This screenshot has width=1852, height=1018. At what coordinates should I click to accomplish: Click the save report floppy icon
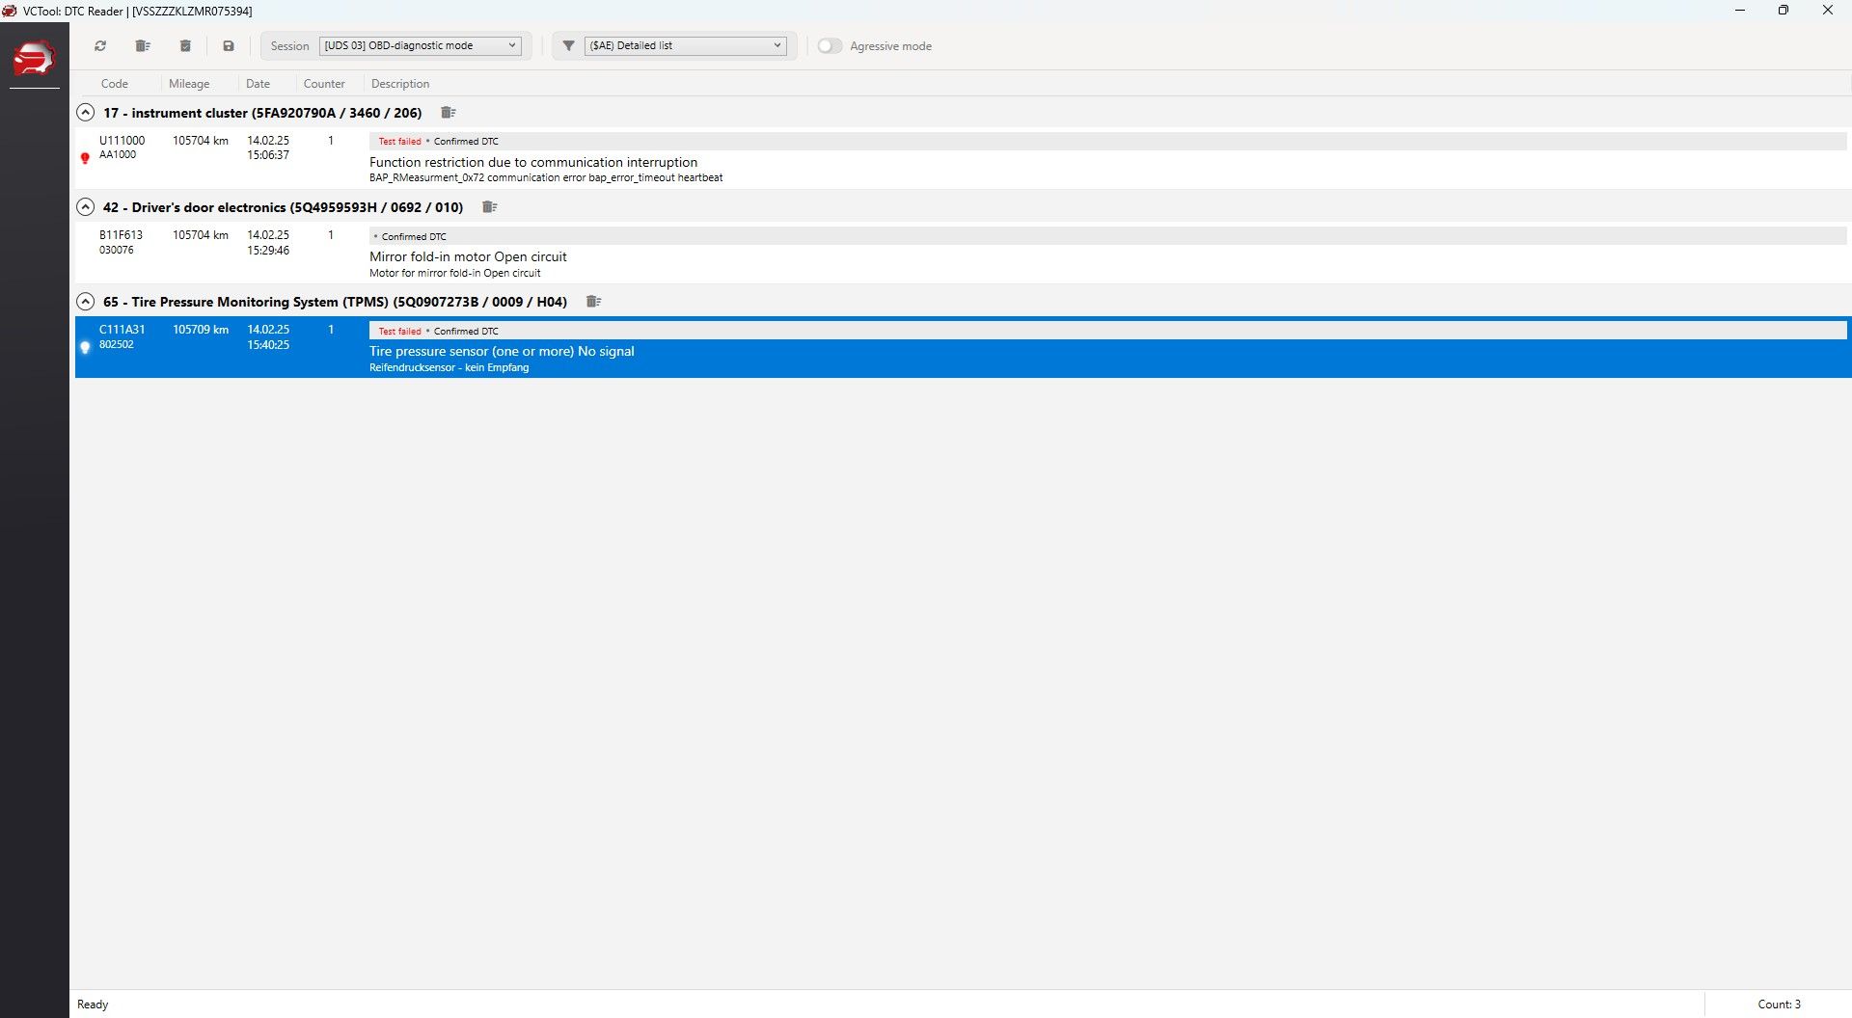(x=229, y=46)
